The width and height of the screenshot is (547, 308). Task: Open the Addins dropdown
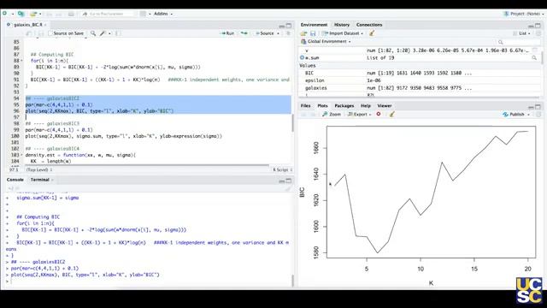click(163, 14)
